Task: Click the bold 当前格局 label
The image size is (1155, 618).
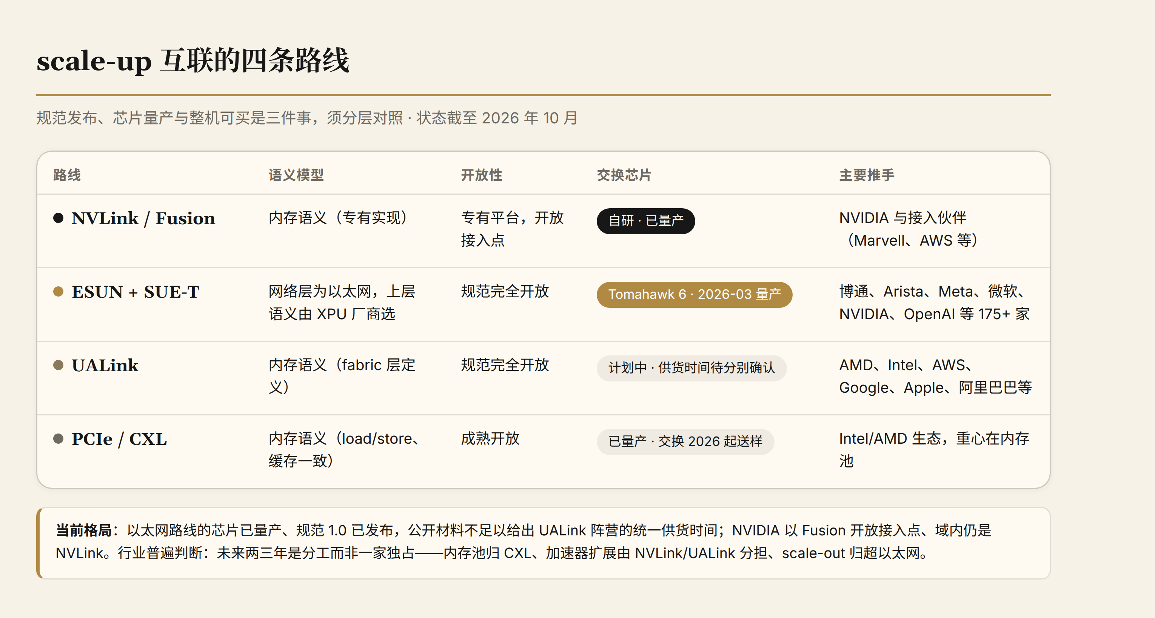Action: tap(83, 530)
